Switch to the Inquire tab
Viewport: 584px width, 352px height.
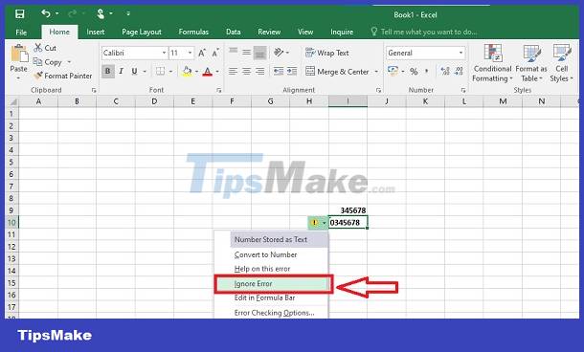click(342, 32)
